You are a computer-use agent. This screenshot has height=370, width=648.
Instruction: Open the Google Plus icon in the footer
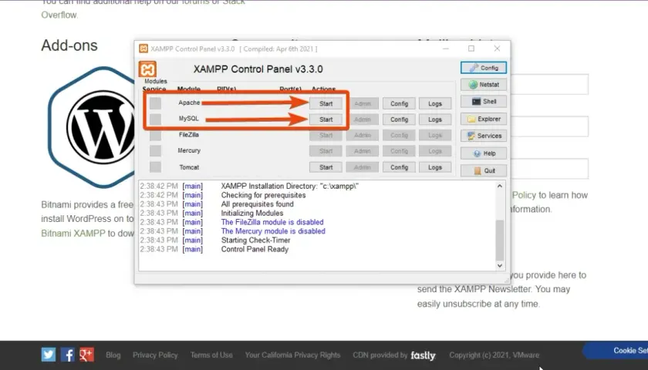click(86, 355)
